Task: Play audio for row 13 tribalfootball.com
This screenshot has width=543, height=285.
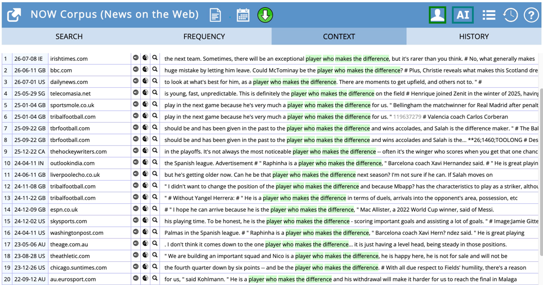Action: [136, 197]
